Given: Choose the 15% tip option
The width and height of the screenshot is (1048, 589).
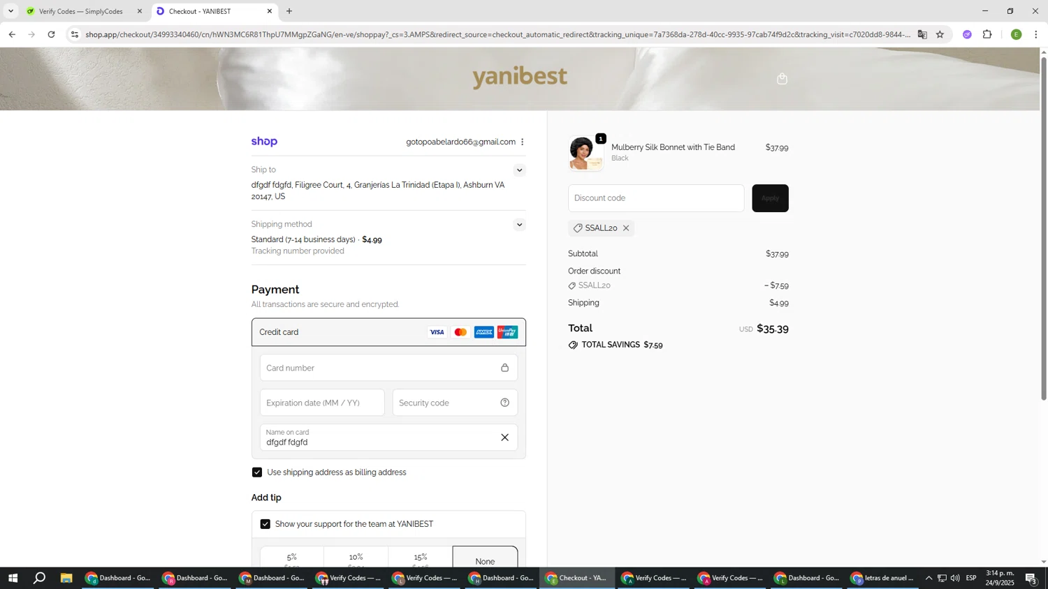Looking at the screenshot, I should point(421,557).
